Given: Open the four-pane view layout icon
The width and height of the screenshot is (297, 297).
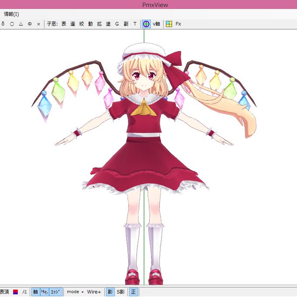Looking at the screenshot, I should click(x=169, y=24).
